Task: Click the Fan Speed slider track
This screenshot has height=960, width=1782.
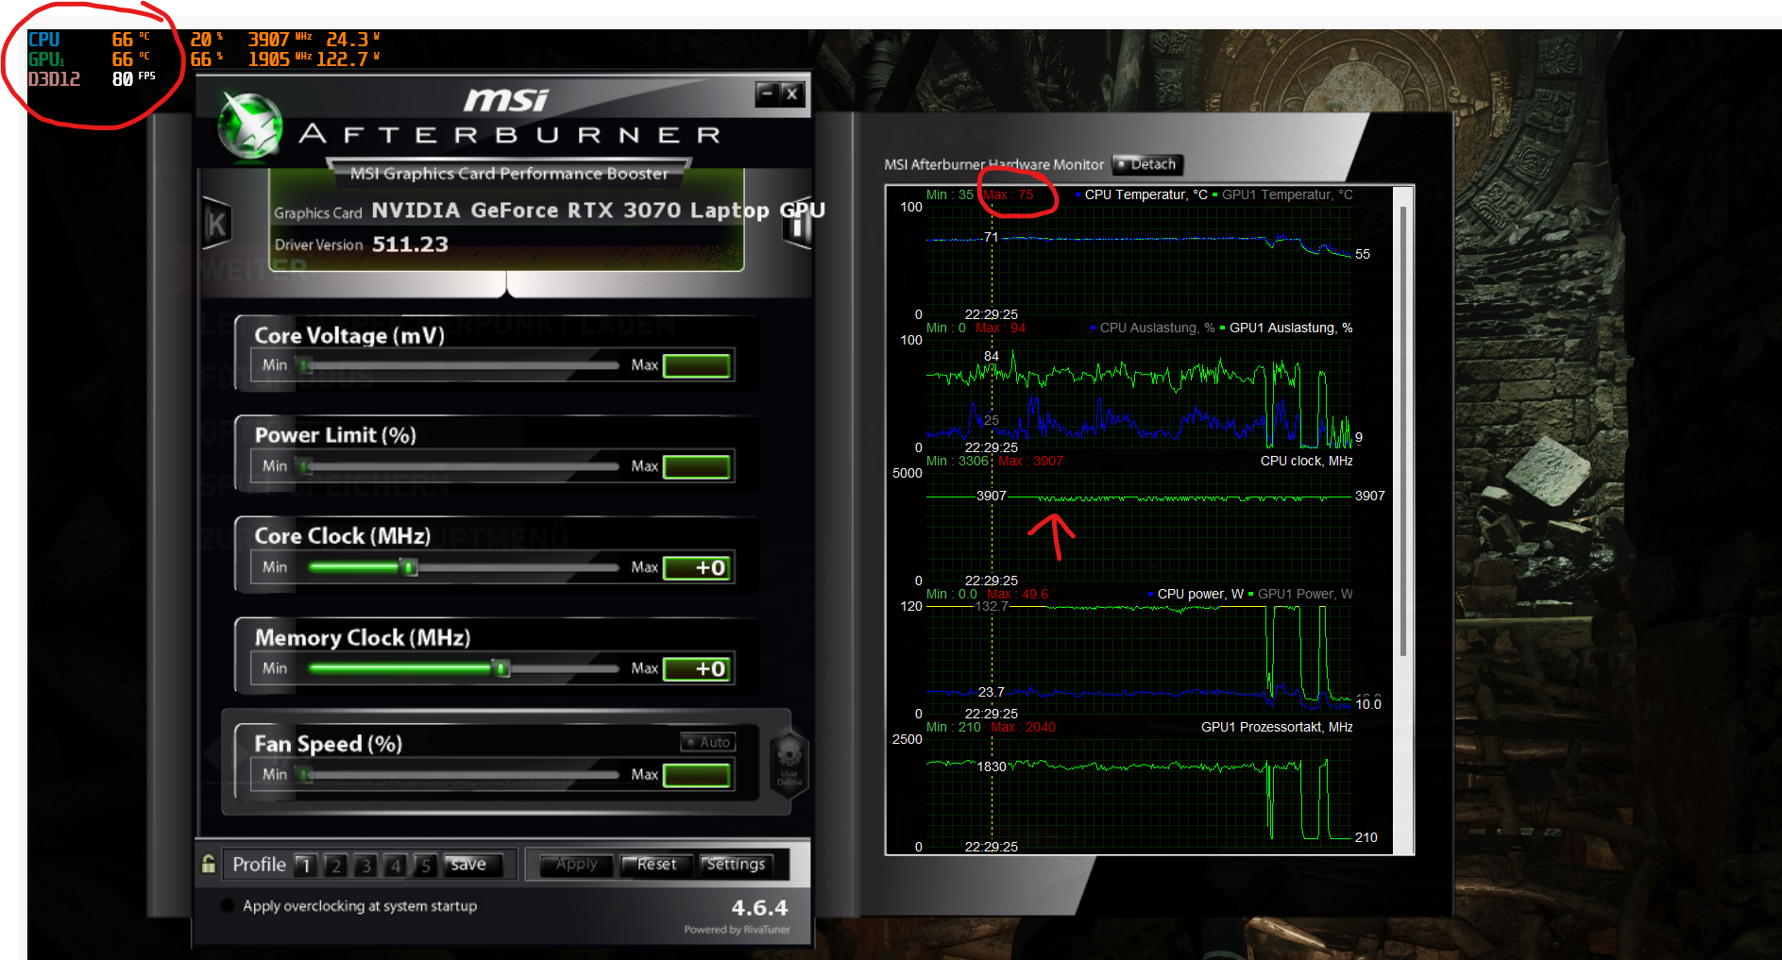Action: [x=459, y=774]
